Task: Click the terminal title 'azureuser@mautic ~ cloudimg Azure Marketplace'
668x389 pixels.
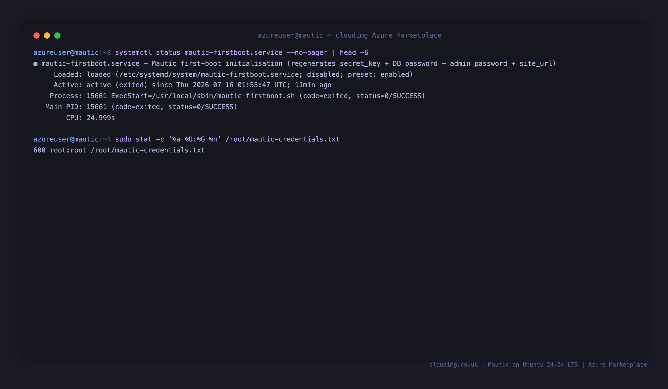Action: point(349,35)
